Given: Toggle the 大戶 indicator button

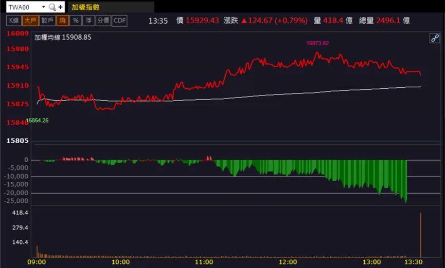Looking at the screenshot, I should coord(30,21).
